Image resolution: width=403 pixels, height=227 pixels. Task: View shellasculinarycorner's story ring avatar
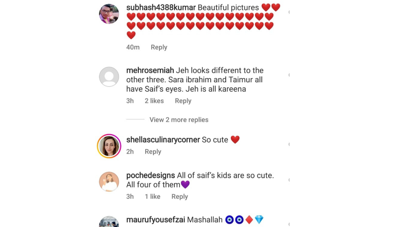pyautogui.click(x=109, y=146)
